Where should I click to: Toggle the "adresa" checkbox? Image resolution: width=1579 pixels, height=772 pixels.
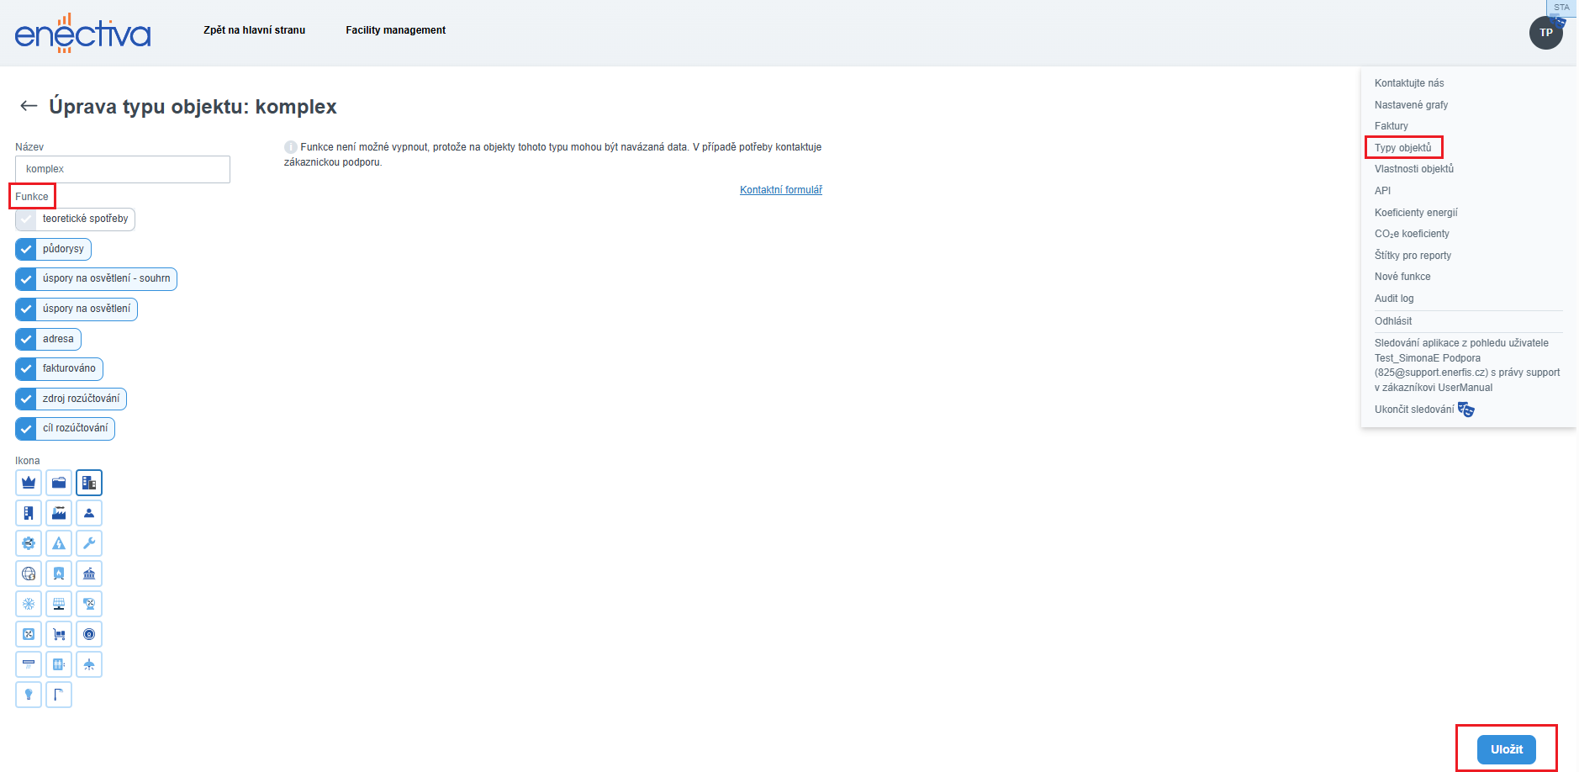coord(26,339)
